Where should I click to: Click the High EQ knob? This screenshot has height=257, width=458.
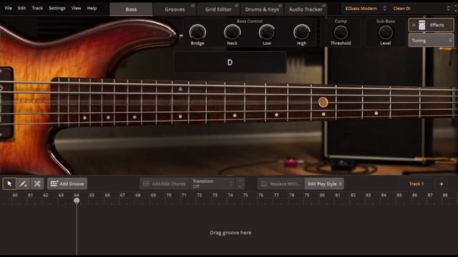[x=301, y=32]
